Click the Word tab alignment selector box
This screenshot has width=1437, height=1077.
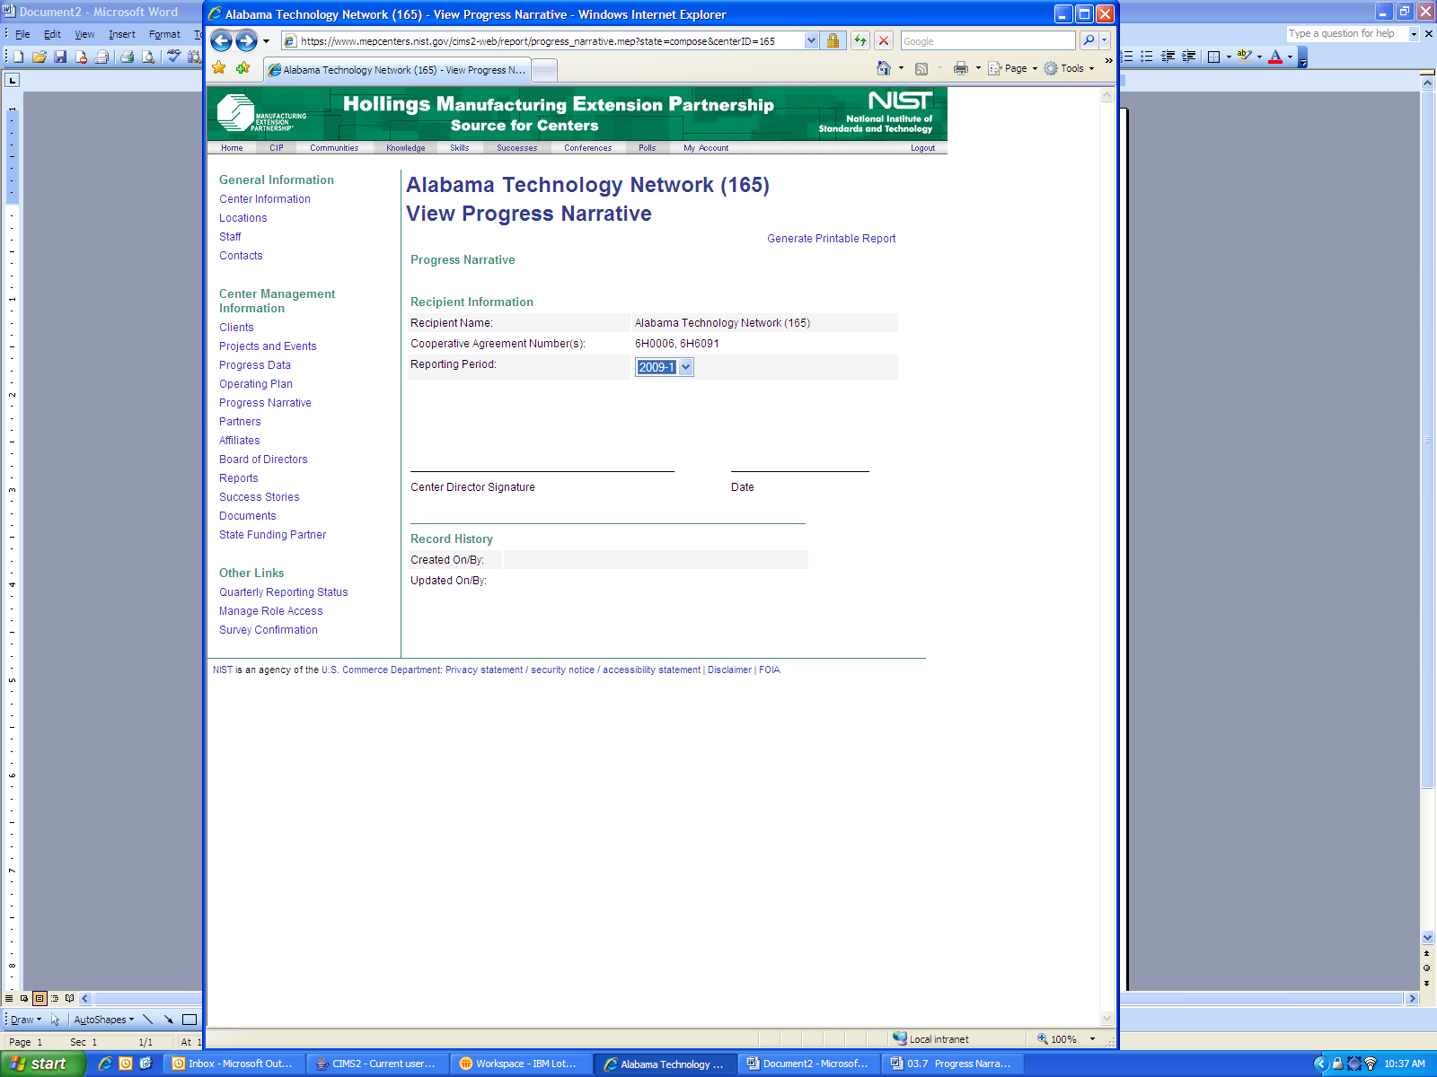coord(12,80)
